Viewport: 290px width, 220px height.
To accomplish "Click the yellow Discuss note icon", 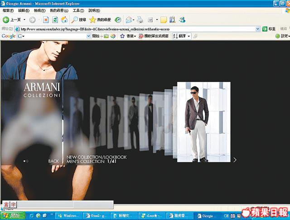I will click(x=164, y=20).
